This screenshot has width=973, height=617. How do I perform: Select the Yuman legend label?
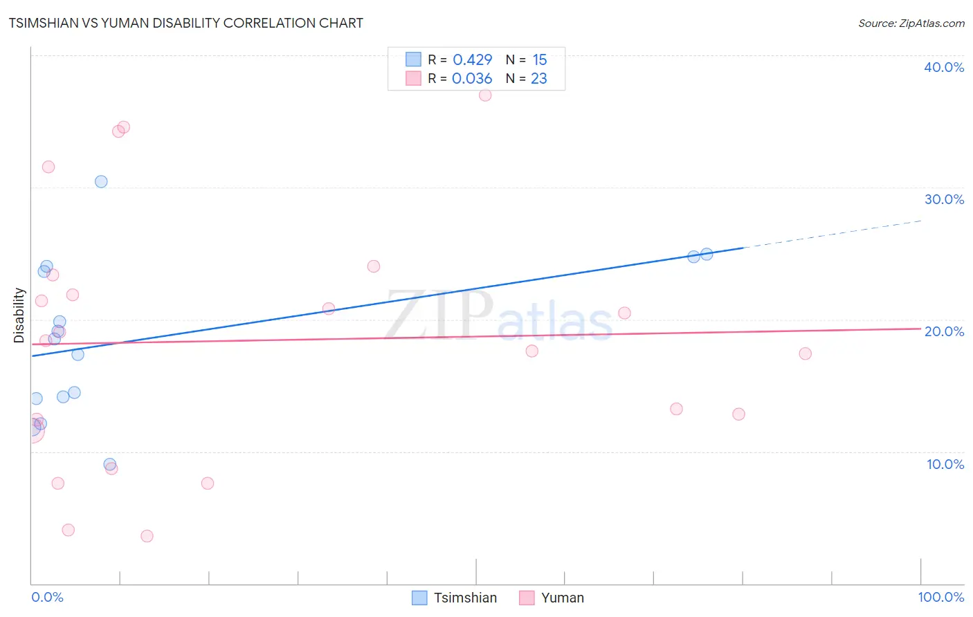(x=563, y=598)
